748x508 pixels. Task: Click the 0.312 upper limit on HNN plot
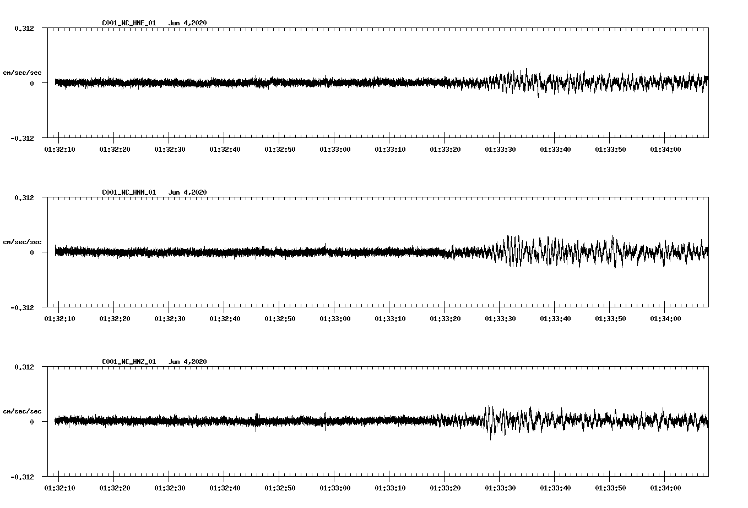(x=24, y=197)
